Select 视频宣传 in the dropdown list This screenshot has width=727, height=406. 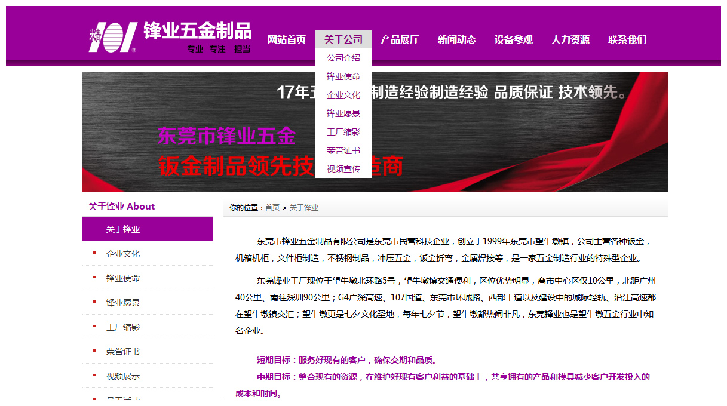(343, 169)
